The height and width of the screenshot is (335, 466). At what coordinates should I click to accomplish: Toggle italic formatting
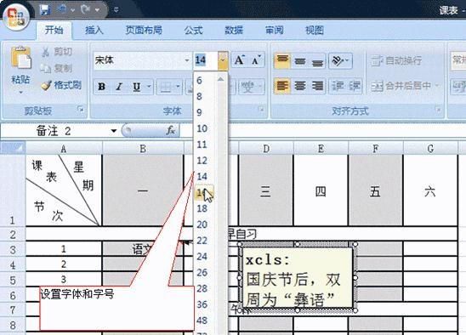coord(119,87)
